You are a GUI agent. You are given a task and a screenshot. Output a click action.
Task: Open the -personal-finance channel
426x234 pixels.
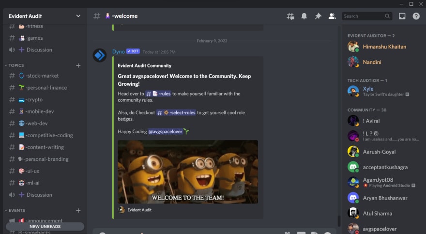[45, 88]
